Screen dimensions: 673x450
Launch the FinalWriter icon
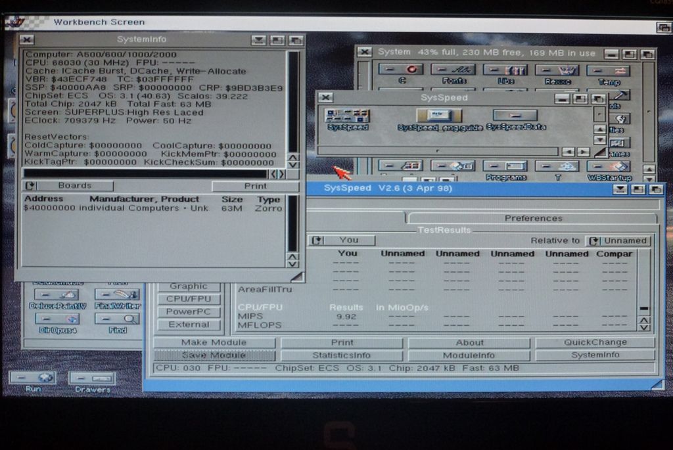coord(117,295)
